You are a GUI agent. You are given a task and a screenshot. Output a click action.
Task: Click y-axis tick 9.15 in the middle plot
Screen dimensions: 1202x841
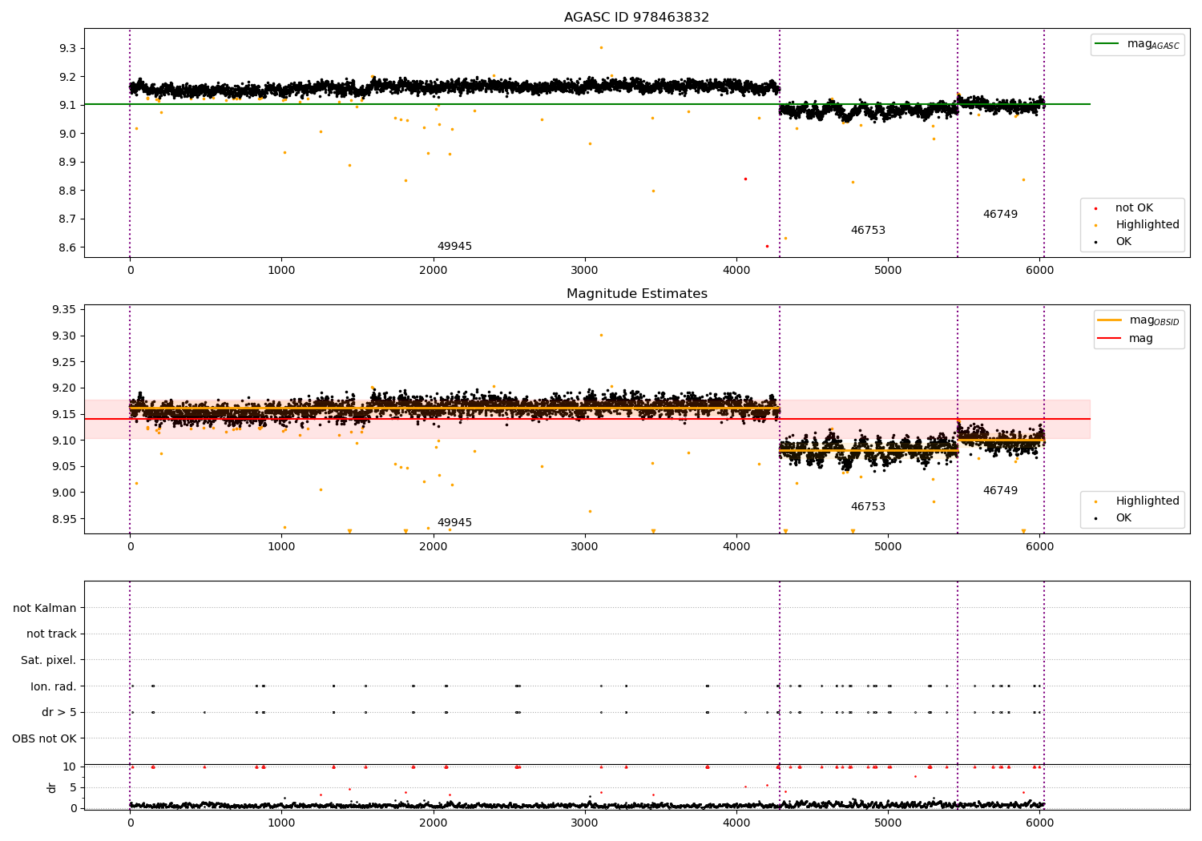(x=64, y=414)
